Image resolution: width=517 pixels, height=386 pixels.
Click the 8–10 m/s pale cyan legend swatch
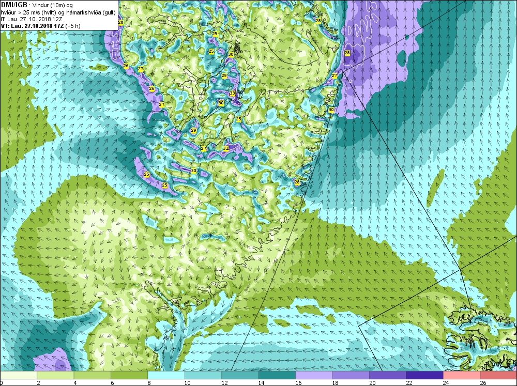pos(166,376)
